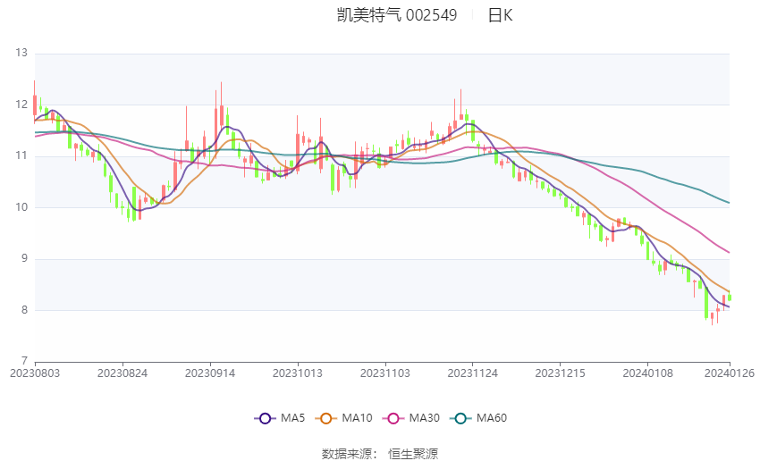The height and width of the screenshot is (461, 760).
Task: Click the x-axis date label 20240108
Action: pyautogui.click(x=648, y=373)
